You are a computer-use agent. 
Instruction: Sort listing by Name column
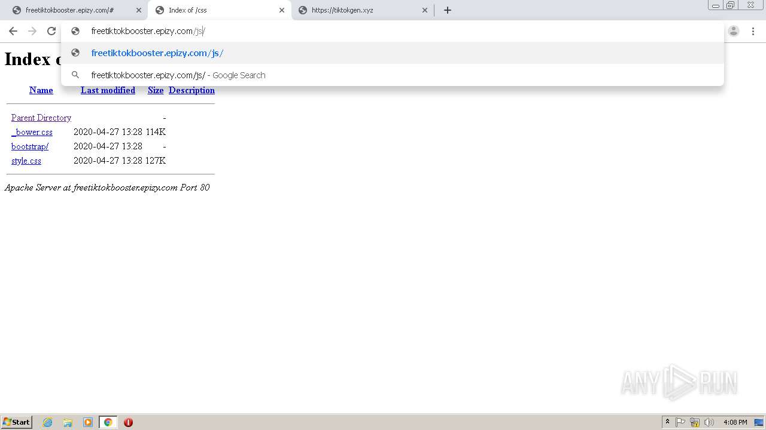point(41,90)
